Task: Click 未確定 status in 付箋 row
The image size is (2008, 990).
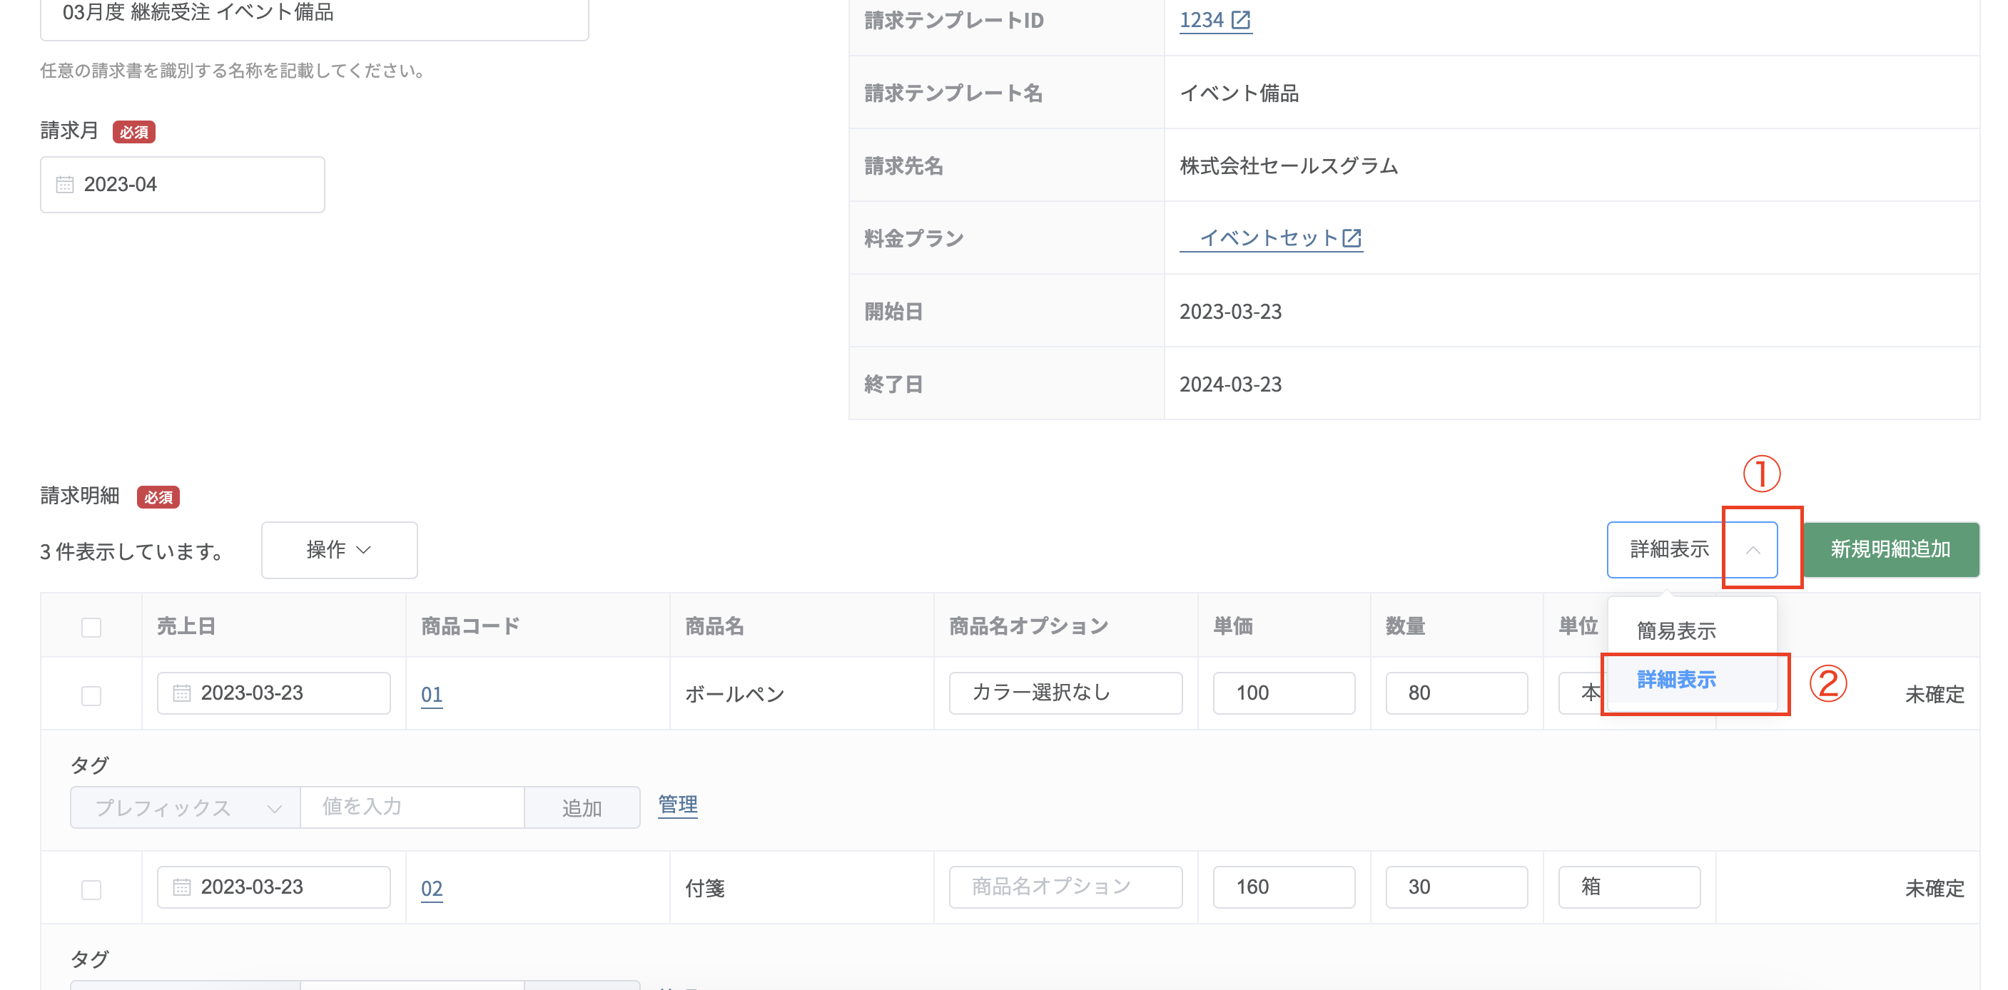Action: tap(1934, 889)
